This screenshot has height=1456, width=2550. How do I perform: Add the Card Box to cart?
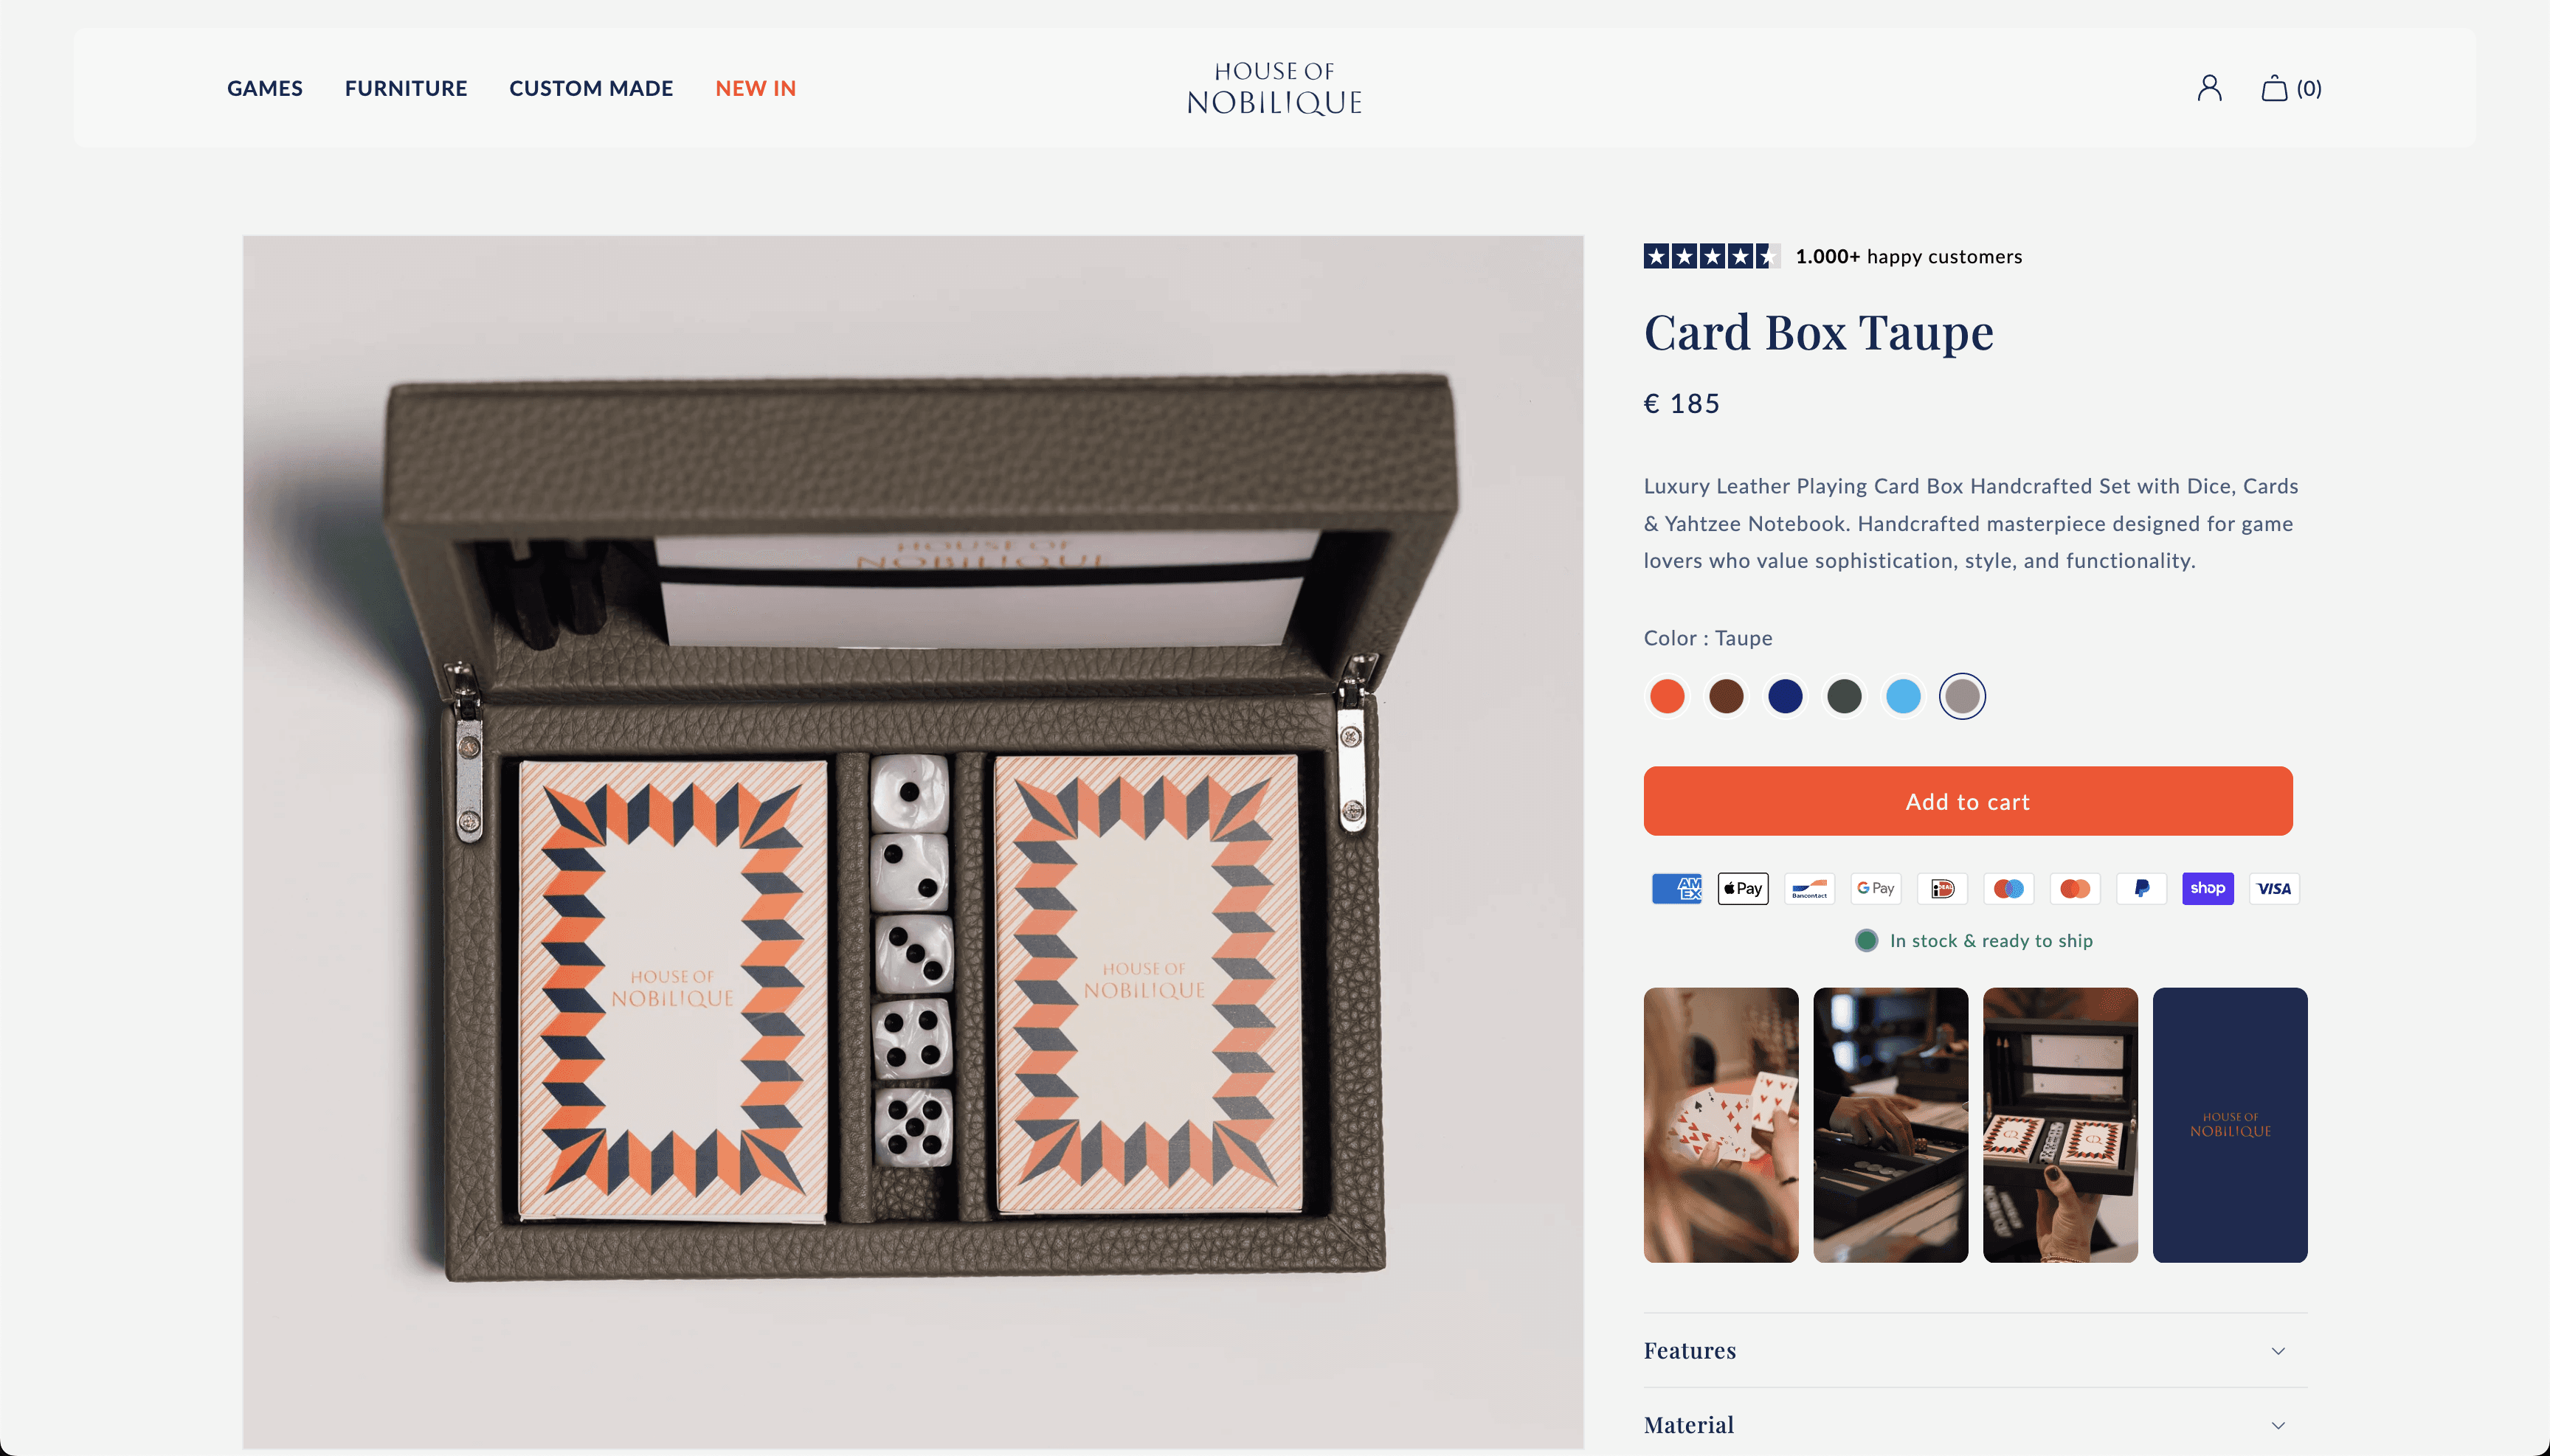tap(1968, 801)
